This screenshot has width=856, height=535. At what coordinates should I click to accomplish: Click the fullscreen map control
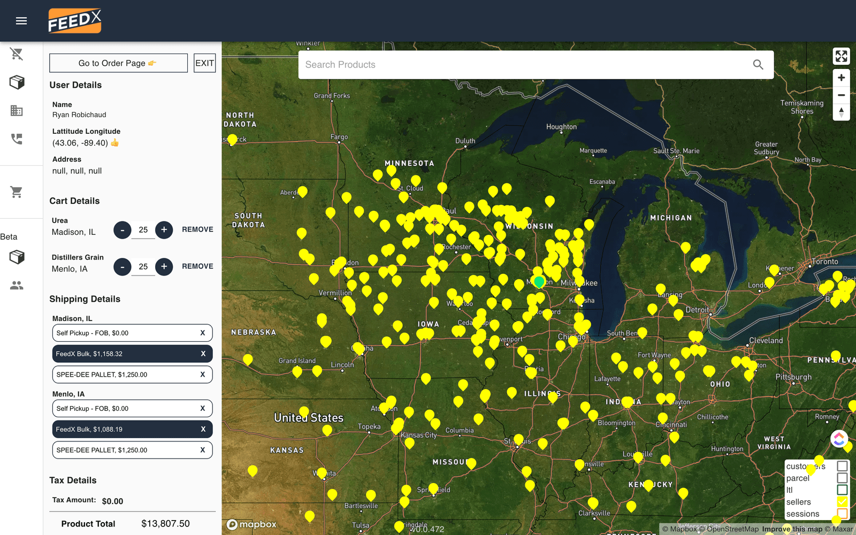pos(841,56)
